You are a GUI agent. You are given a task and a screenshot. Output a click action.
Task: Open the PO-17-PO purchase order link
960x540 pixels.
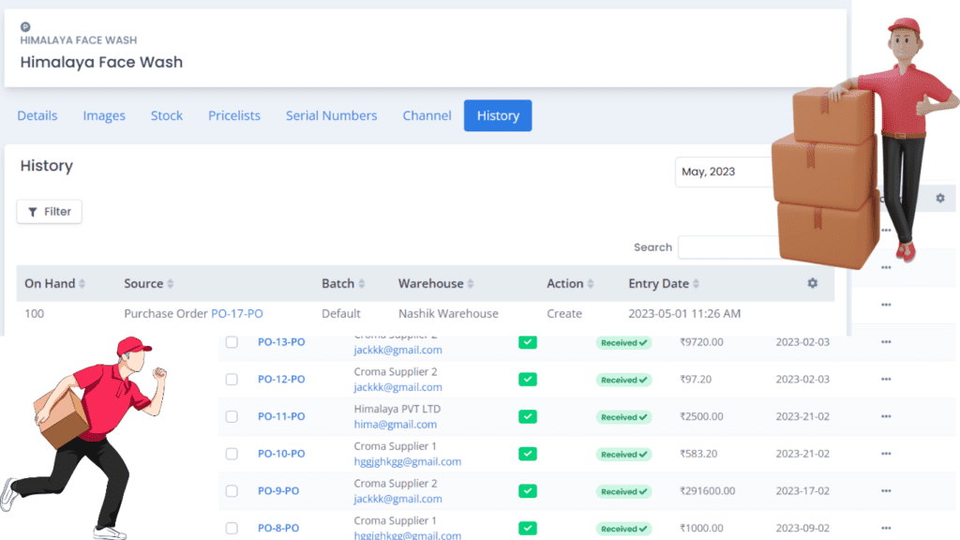click(x=237, y=313)
